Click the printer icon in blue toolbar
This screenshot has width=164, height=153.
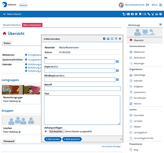coord(157,14)
